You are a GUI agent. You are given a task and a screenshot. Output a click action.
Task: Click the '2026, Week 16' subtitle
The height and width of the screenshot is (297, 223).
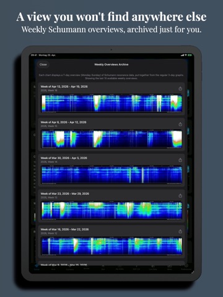pos(49,90)
